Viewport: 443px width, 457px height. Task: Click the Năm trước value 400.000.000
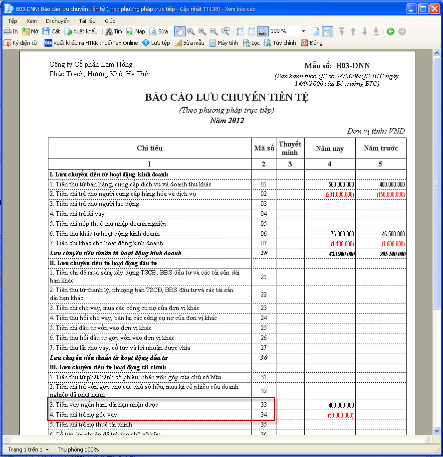coord(392,184)
